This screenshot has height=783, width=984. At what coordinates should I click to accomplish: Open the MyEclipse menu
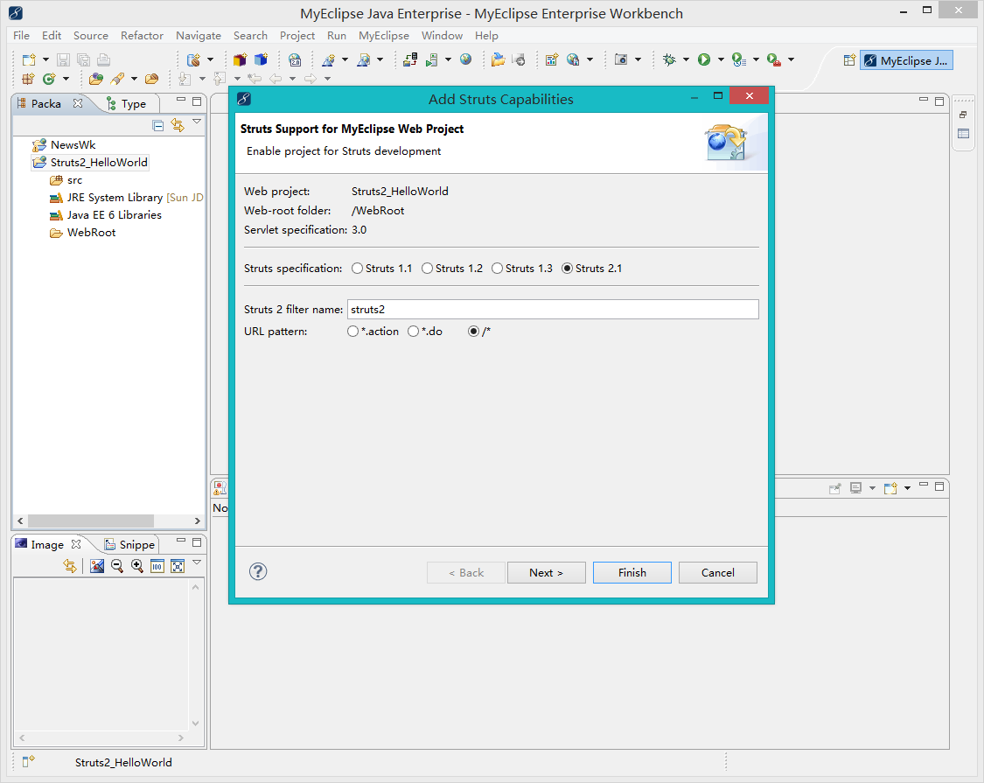point(383,36)
